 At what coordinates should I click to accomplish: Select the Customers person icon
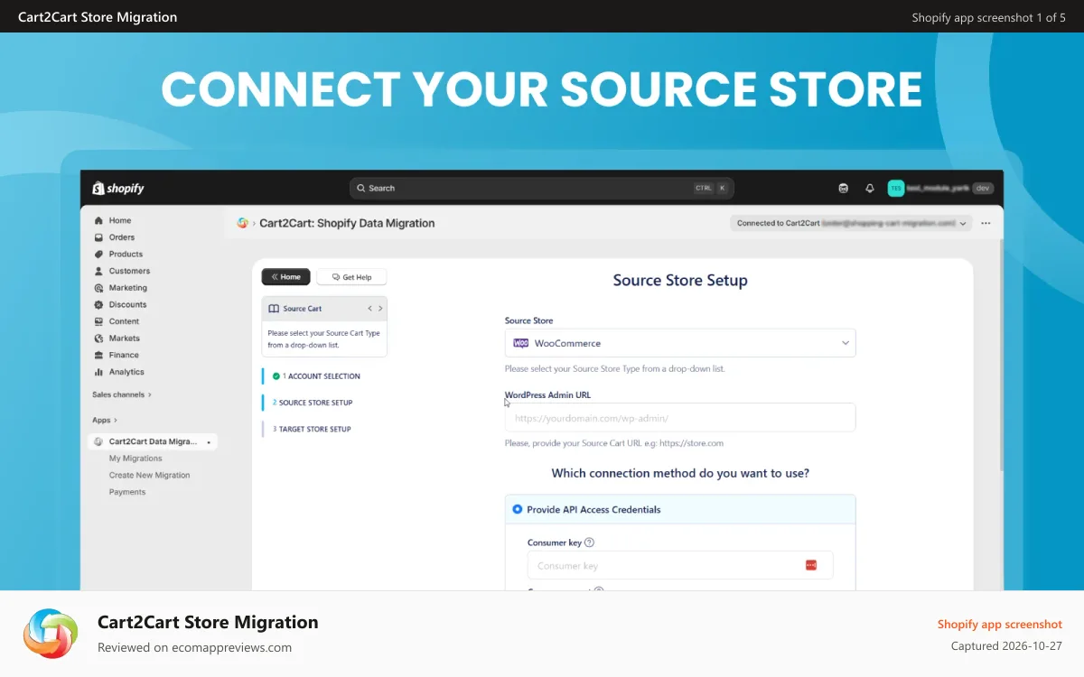pyautogui.click(x=98, y=271)
